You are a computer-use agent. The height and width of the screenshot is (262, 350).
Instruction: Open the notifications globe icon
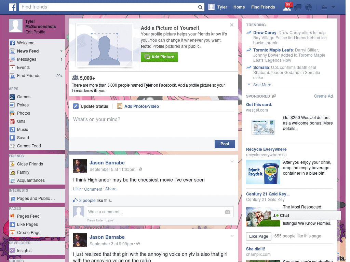point(309,8)
